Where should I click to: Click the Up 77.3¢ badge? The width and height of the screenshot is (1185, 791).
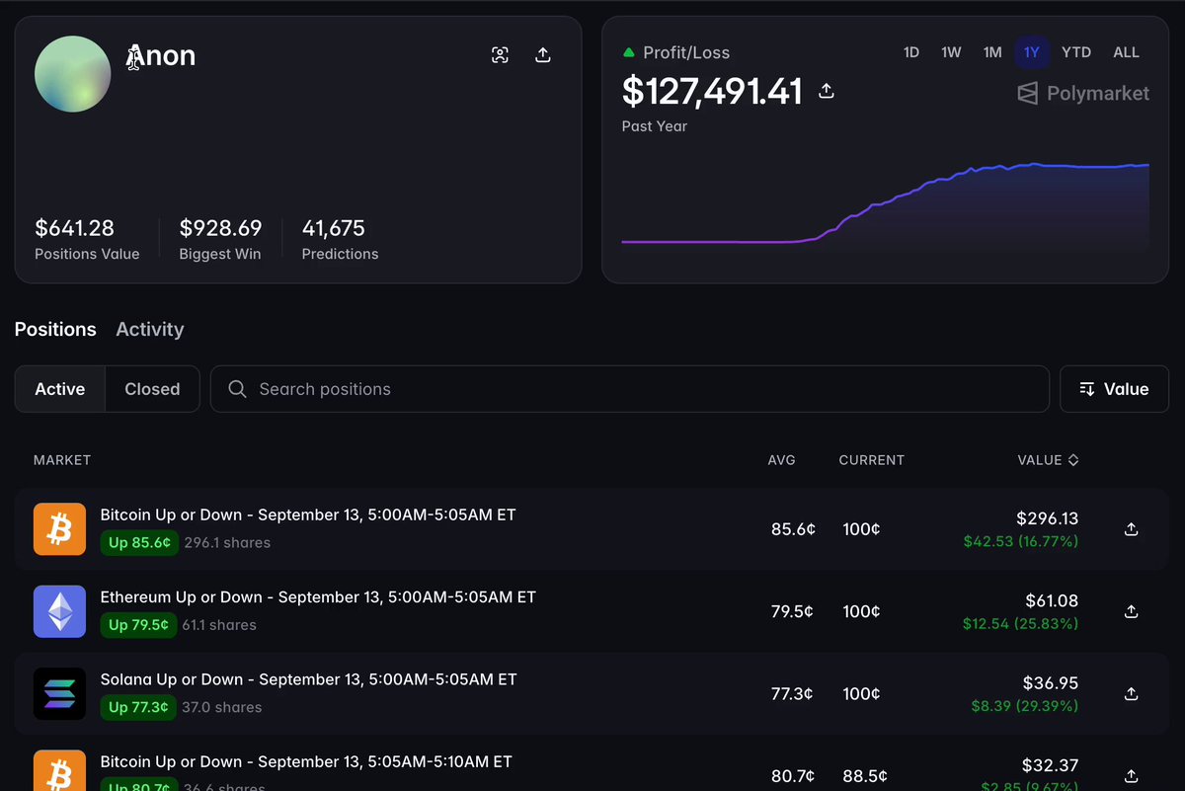point(139,707)
